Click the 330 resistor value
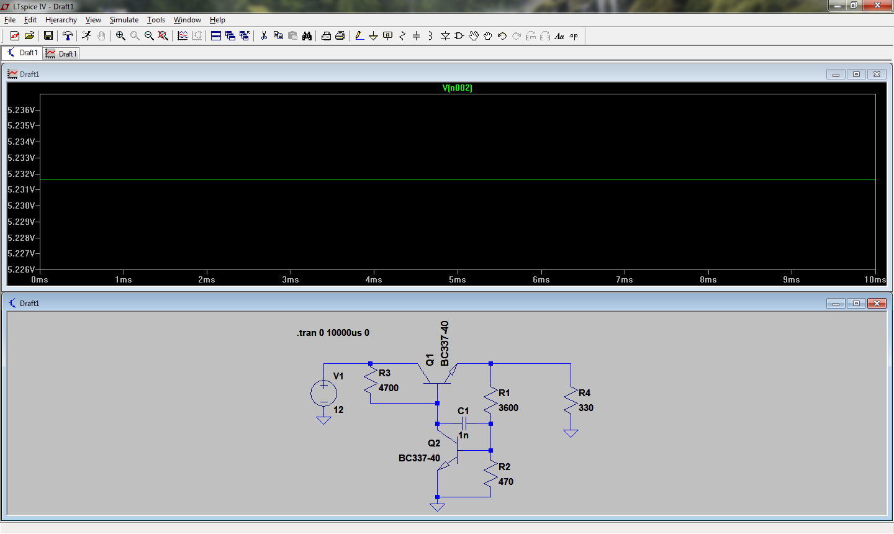 pos(586,408)
